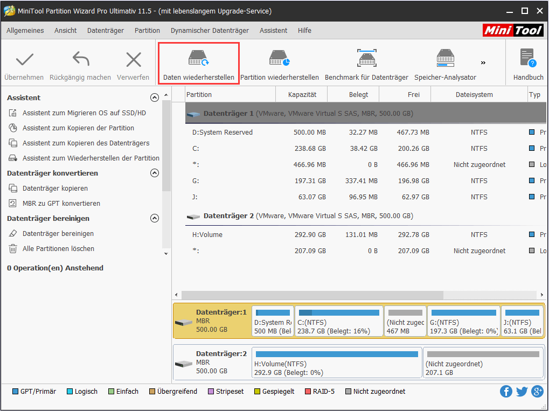Click the Rückgängig machen undo arrow
This screenshot has width=549, height=411.
pyautogui.click(x=81, y=59)
